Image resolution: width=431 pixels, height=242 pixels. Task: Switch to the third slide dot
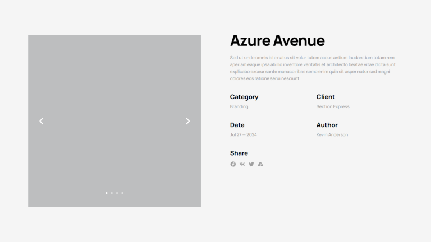117,193
